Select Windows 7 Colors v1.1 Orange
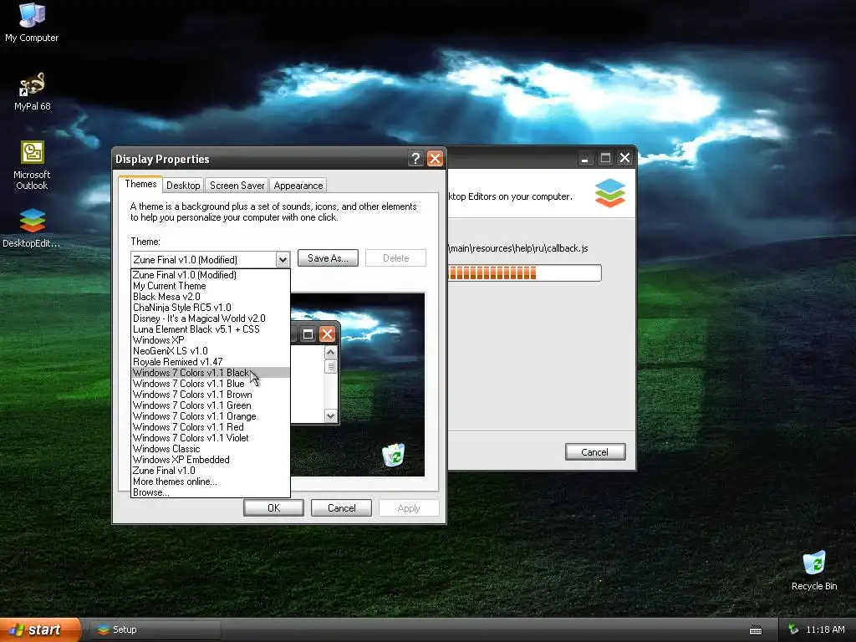 click(x=210, y=416)
